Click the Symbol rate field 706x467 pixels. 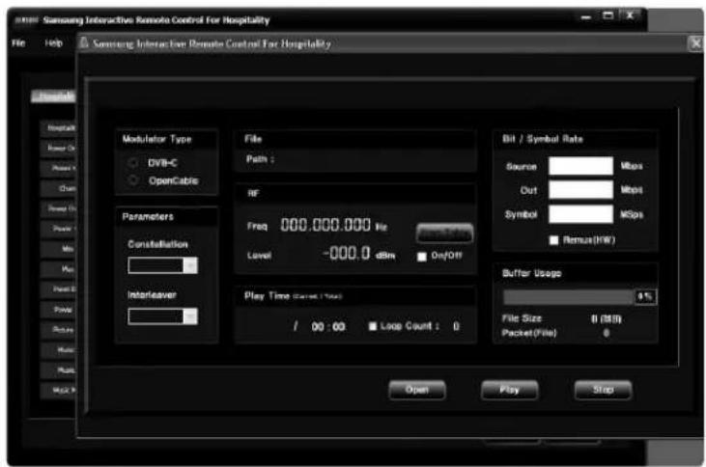click(x=580, y=214)
